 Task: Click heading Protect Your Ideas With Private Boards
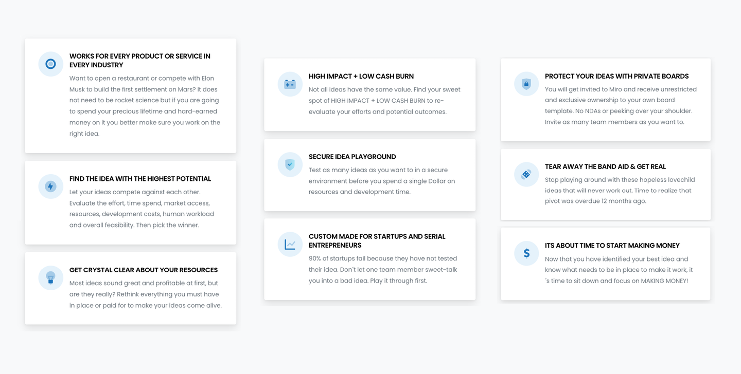click(x=616, y=76)
